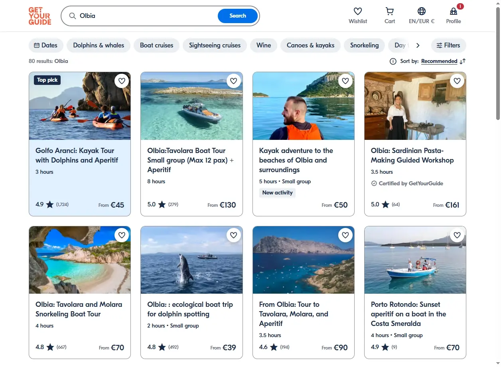The width and height of the screenshot is (501, 367).
Task: Click the blue Search button
Action: [238, 16]
